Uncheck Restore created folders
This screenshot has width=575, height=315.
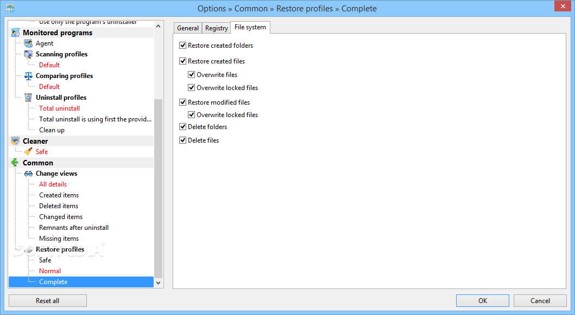182,46
